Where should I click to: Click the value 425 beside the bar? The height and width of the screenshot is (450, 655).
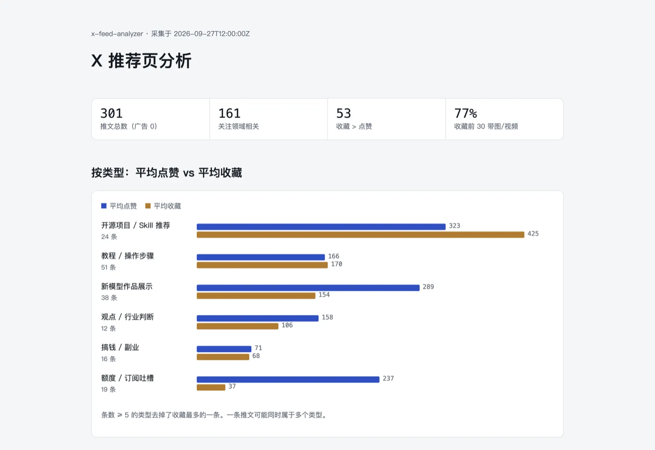[533, 234]
